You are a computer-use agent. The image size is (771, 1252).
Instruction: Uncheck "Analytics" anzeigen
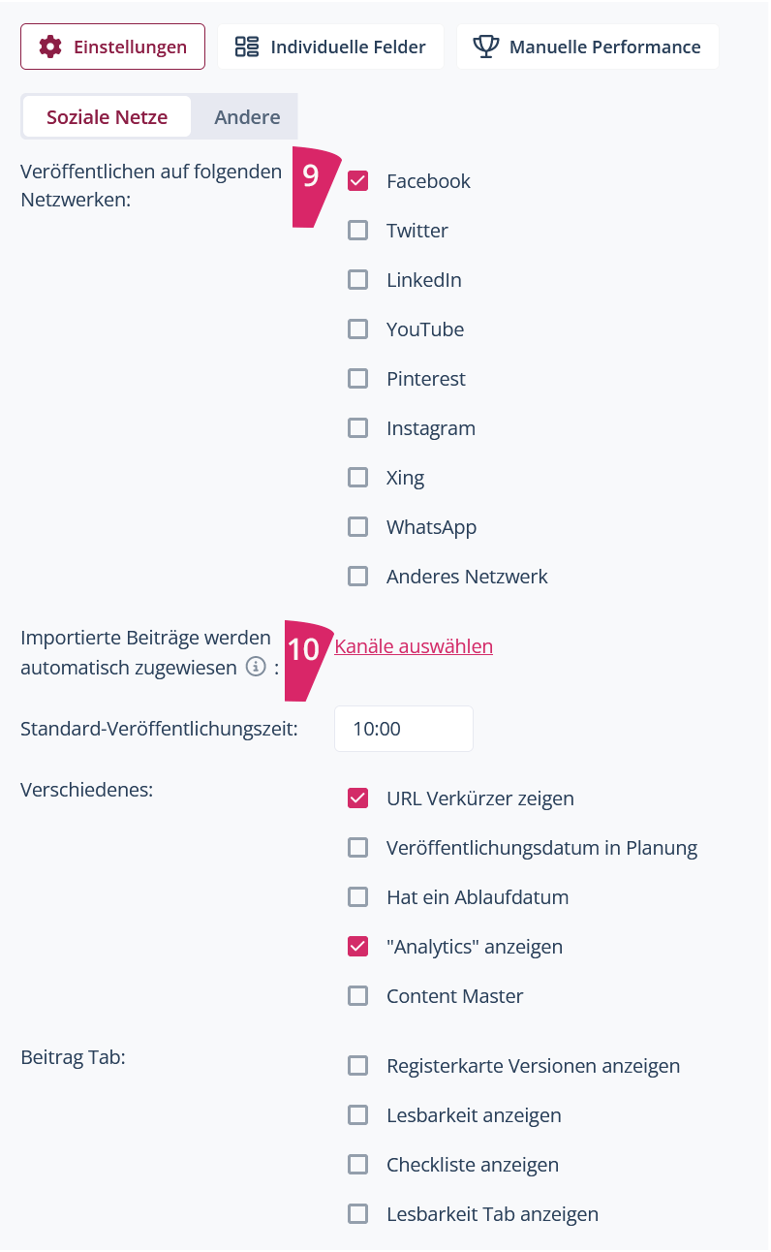pyautogui.click(x=358, y=947)
